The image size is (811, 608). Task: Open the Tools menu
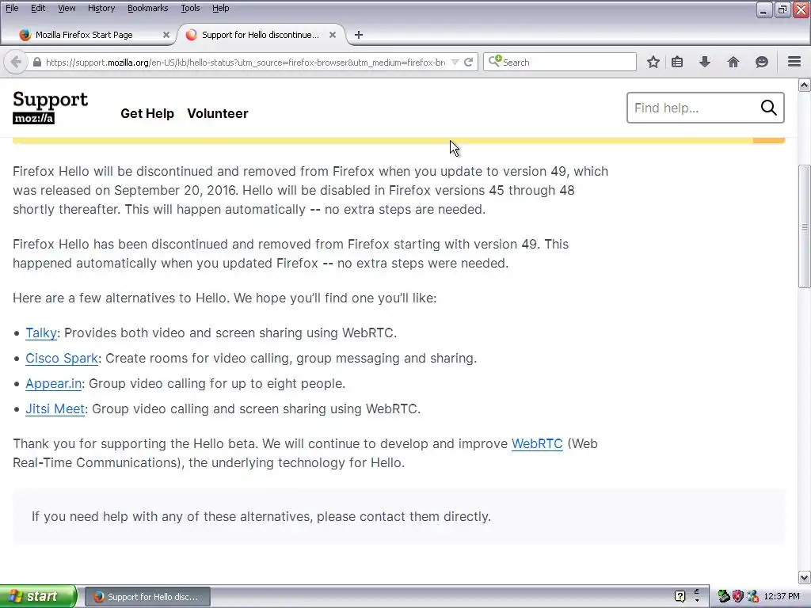(x=190, y=8)
